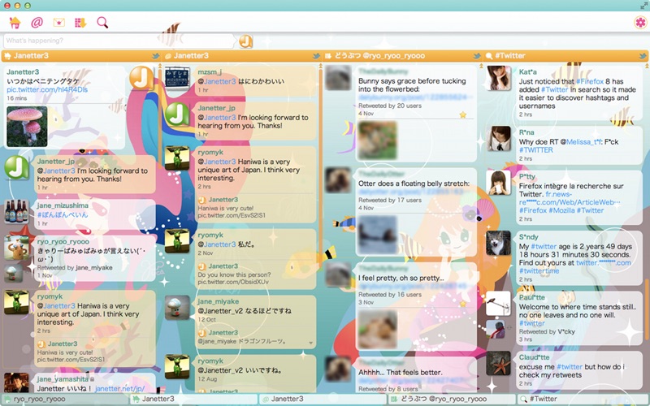Open the Home timeline icon in toolbar

coord(15,23)
